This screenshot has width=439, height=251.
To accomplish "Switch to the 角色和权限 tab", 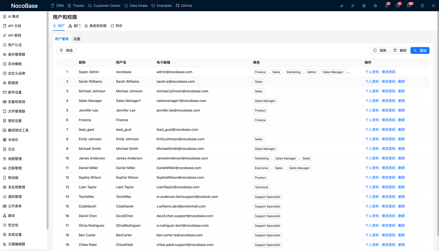I will [x=95, y=26].
